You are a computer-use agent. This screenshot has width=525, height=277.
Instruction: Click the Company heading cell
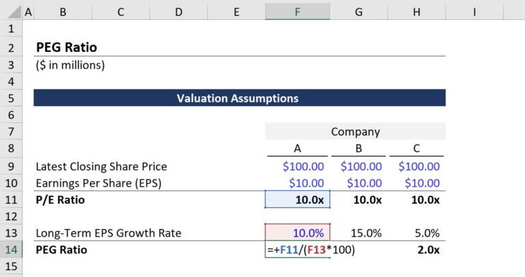pyautogui.click(x=355, y=132)
